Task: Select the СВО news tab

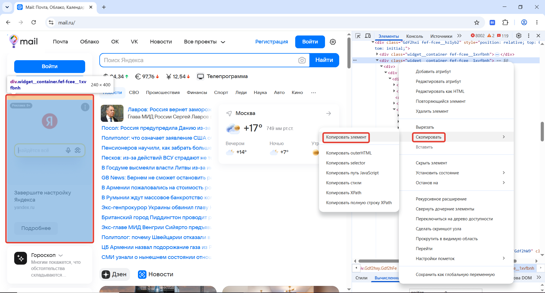Action: pyautogui.click(x=134, y=93)
